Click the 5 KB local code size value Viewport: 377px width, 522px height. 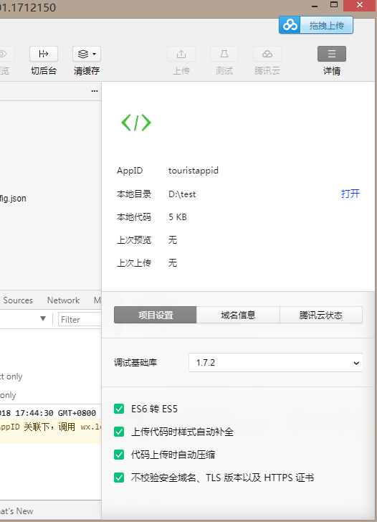pyautogui.click(x=178, y=217)
